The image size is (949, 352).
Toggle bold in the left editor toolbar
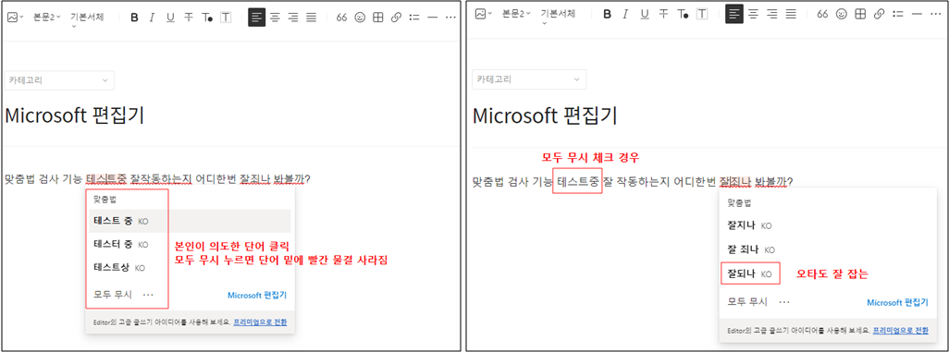click(134, 18)
